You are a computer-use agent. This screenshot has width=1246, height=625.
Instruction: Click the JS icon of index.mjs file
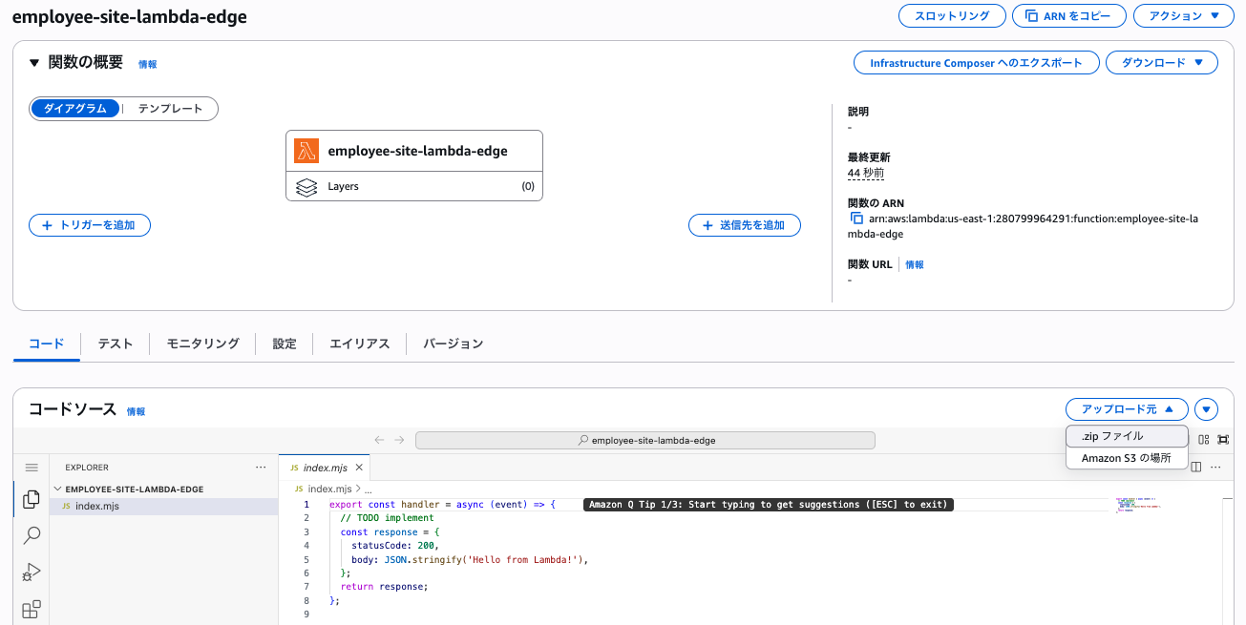66,506
